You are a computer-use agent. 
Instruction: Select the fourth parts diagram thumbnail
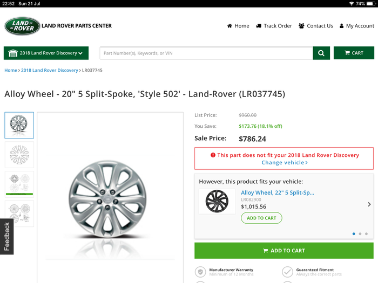pos(19,213)
